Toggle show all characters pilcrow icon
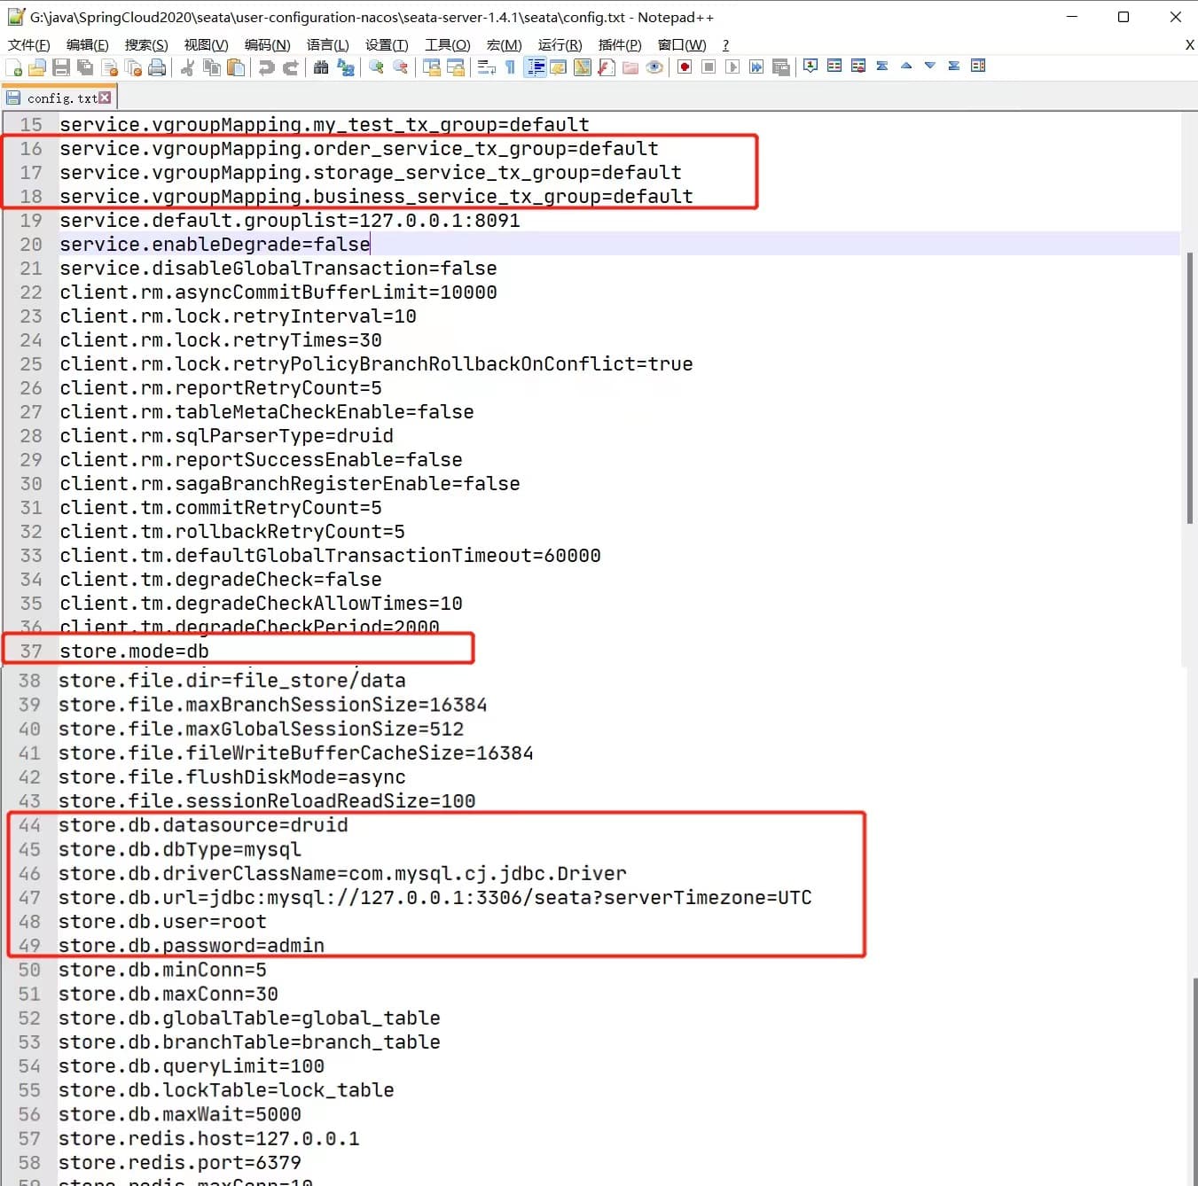The image size is (1198, 1186). (x=510, y=67)
